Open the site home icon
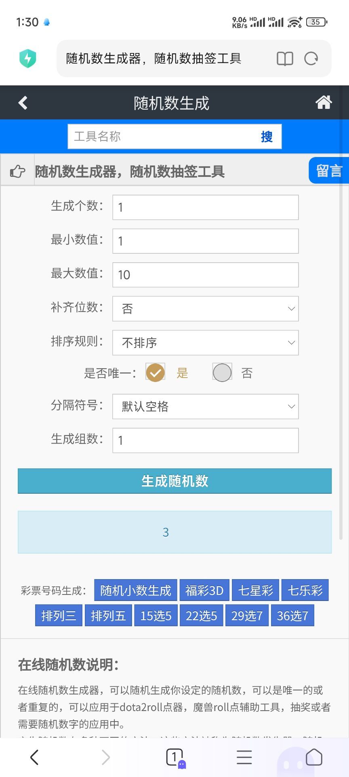 pos(324,102)
